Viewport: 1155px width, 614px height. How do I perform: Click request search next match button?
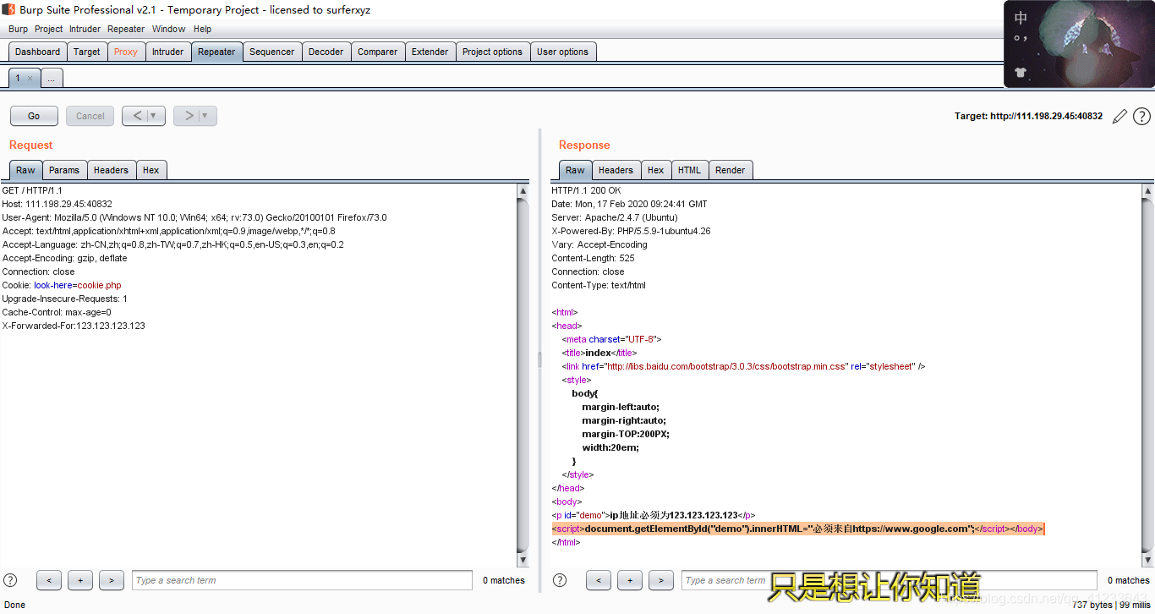tap(112, 580)
